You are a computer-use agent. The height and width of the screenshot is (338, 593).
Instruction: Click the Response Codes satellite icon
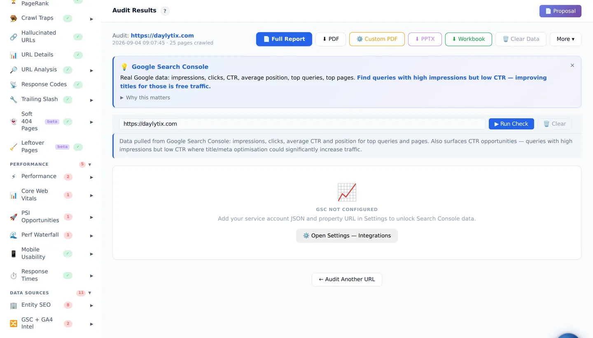tap(14, 84)
